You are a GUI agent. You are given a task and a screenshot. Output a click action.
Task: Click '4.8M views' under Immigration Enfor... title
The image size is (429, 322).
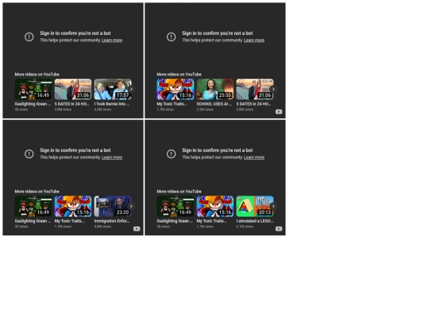[102, 227]
